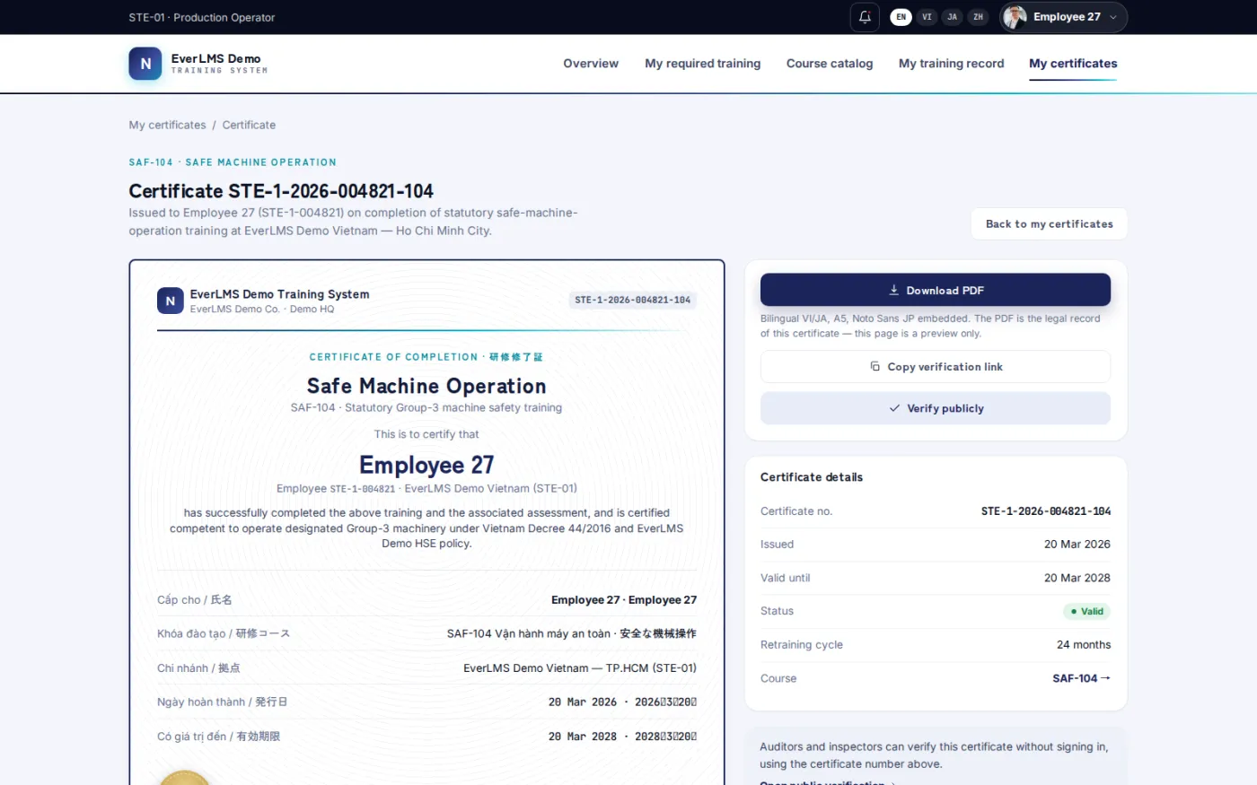Open My training record tab
1257x785 pixels.
(951, 64)
